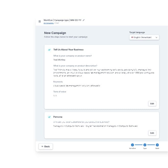The image size is (168, 168).
Task: Click the checkmark beside Persona
Action: click(x=49, y=117)
